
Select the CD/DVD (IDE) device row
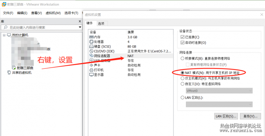click(131, 51)
